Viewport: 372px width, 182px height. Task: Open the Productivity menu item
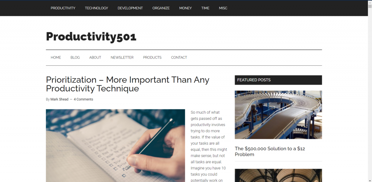(63, 8)
